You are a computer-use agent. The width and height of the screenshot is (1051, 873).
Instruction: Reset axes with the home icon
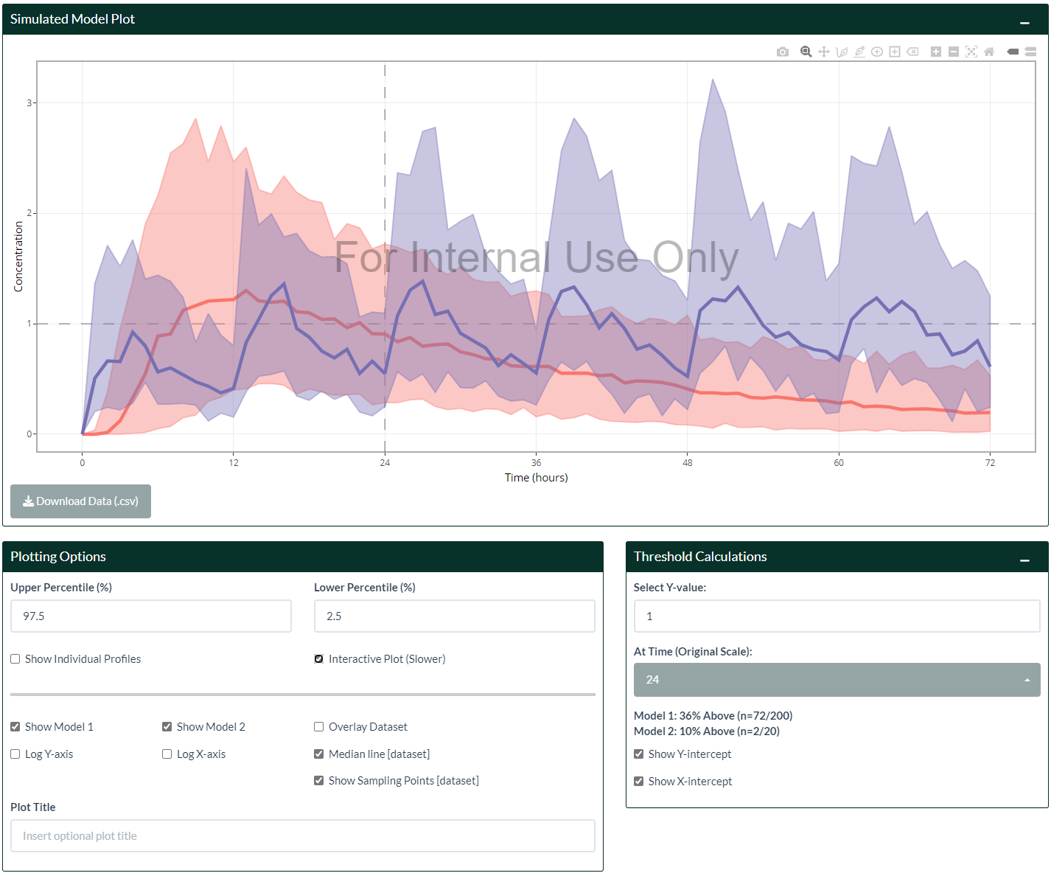tap(989, 52)
